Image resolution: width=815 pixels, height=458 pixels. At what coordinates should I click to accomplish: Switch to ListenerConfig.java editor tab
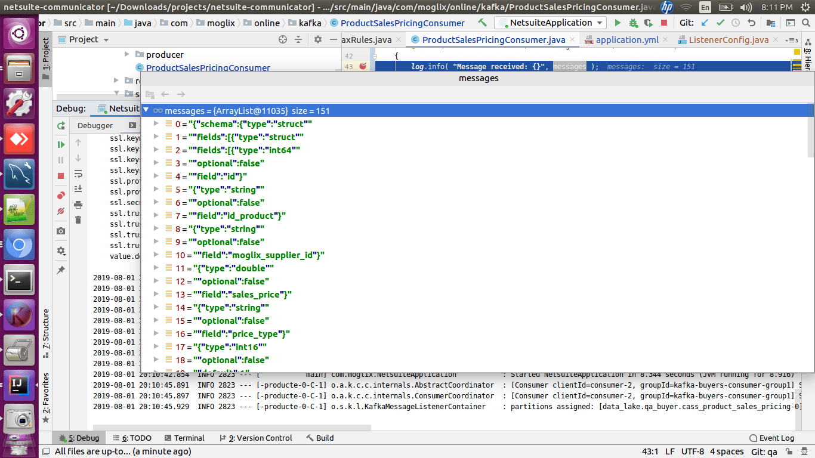[x=728, y=40]
